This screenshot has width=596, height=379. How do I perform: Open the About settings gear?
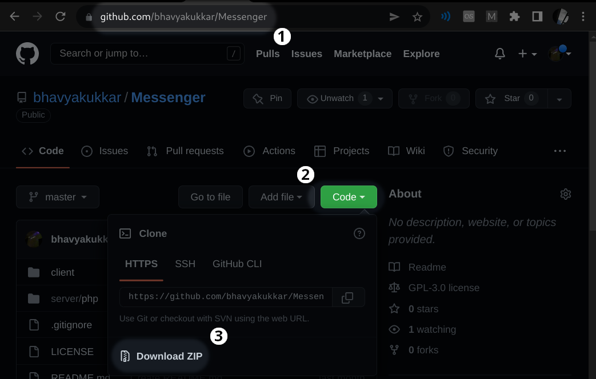(566, 194)
